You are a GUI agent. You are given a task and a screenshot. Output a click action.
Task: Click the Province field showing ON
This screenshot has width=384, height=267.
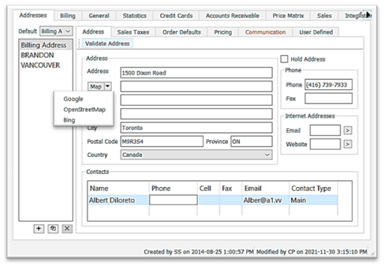pyautogui.click(x=252, y=141)
